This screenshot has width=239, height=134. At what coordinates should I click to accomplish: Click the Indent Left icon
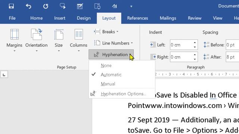tap(153, 45)
